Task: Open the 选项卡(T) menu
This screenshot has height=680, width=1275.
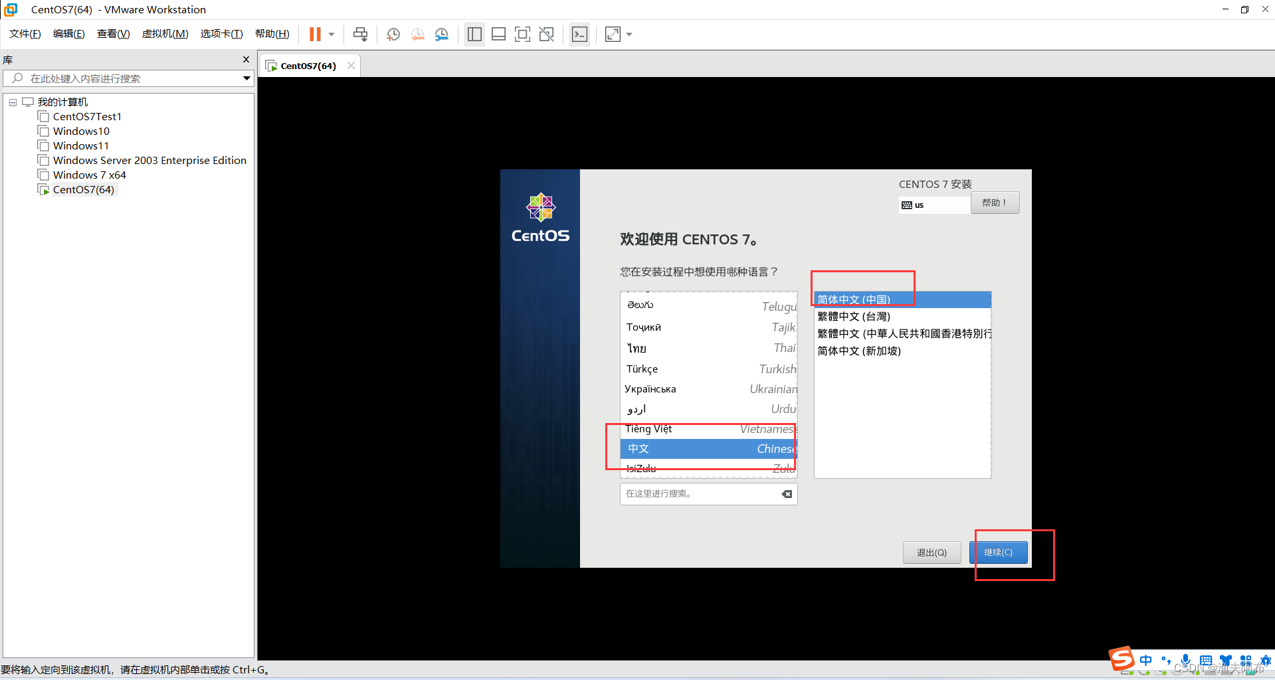Action: coord(222,34)
